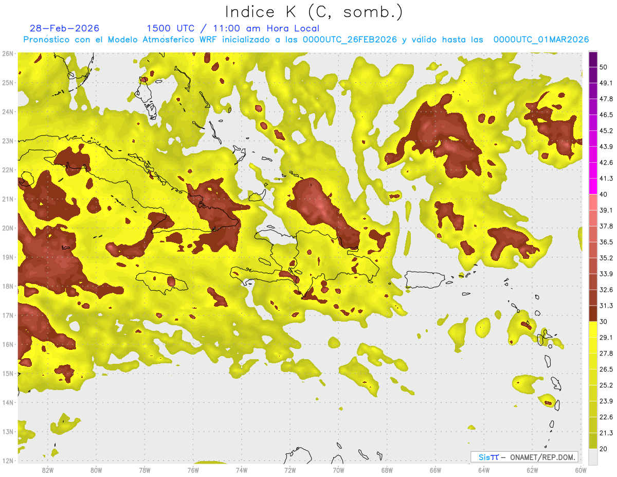This screenshot has width=617, height=477.
Task: Click the bright yellow swatch just below 30
Action: [593, 330]
